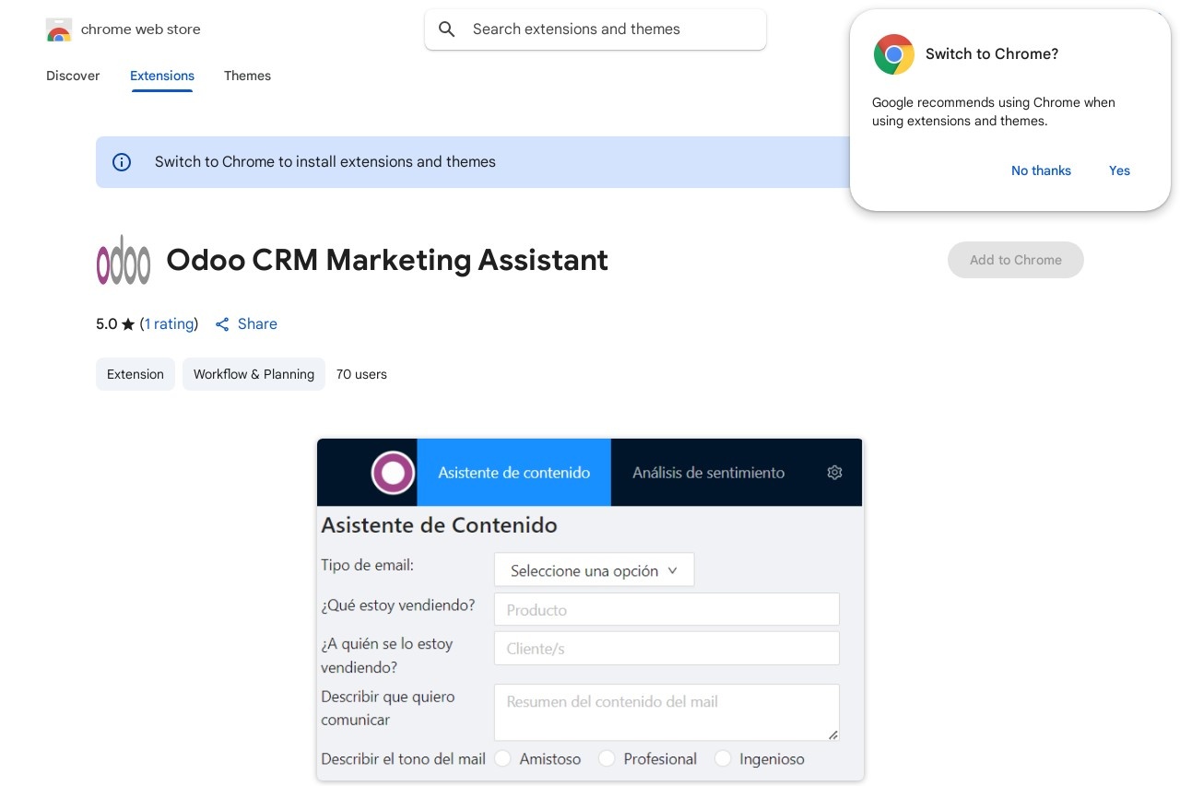
Task: Switch to Análisis de sentimiento tab
Action: (708, 473)
